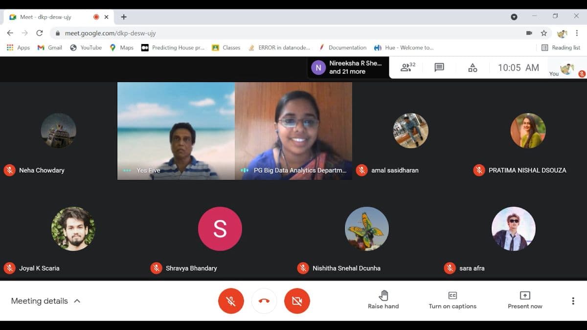The width and height of the screenshot is (587, 330).
Task: Open the in-call chat panel
Action: click(439, 67)
